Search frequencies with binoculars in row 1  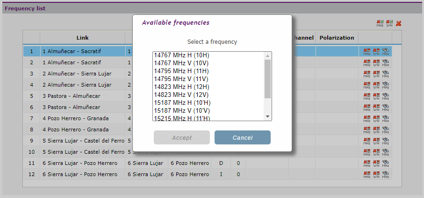tap(386, 51)
